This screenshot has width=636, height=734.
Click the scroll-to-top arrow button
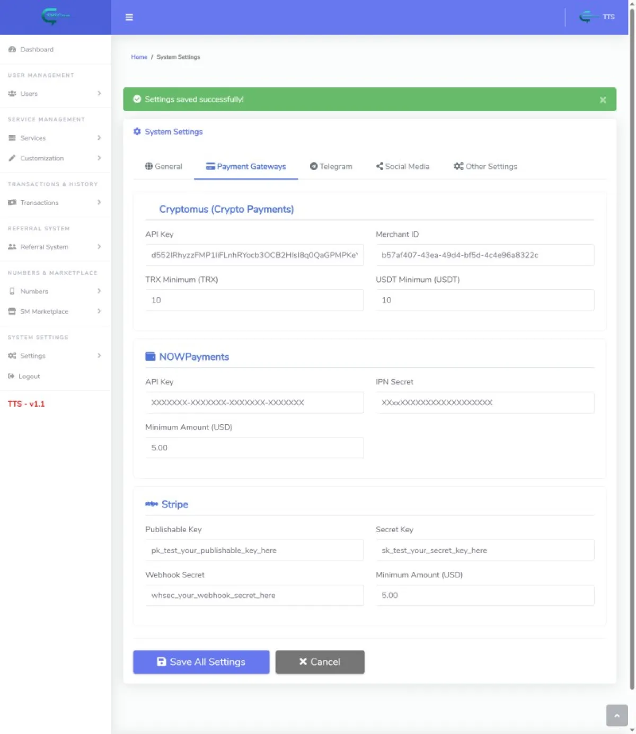[616, 715]
